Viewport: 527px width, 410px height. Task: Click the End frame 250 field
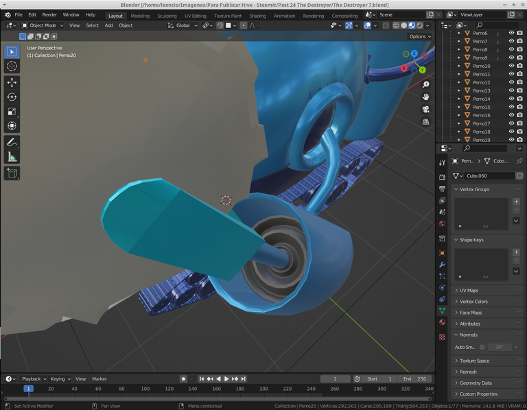pos(414,378)
